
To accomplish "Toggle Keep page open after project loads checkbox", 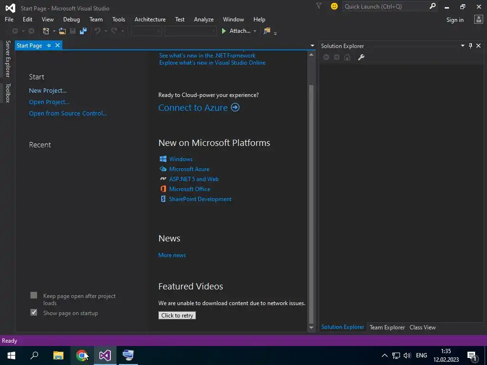I will [x=34, y=295].
